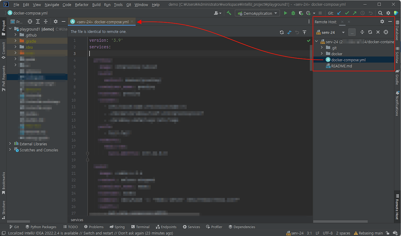
Task: Click Collapse All in Remote Host toolbar
Action: click(362, 32)
